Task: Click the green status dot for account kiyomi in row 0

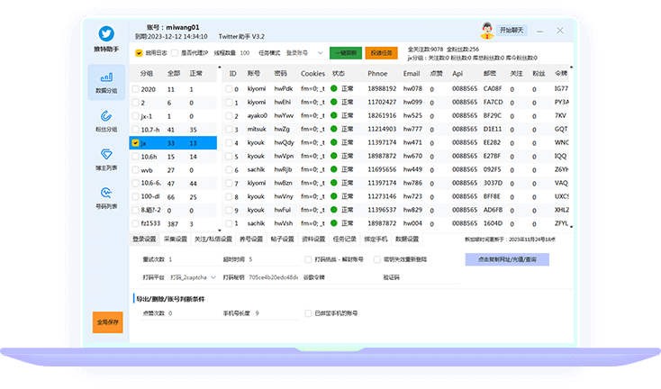Action: click(x=333, y=89)
